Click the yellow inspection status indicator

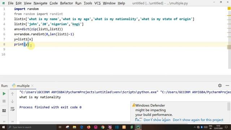(229, 9)
